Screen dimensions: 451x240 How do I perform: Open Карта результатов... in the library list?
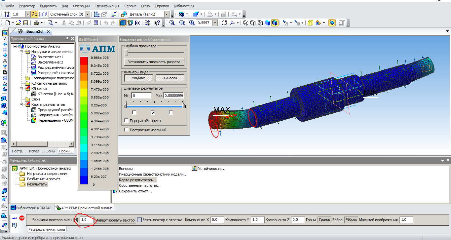tap(137, 180)
